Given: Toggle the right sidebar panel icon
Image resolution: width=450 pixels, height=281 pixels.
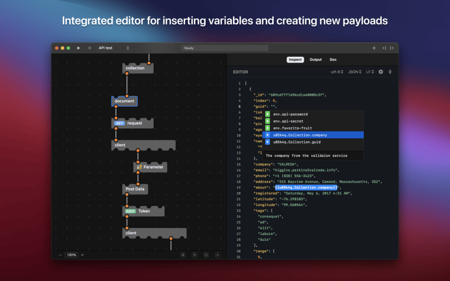Looking at the screenshot, I should coord(392,48).
